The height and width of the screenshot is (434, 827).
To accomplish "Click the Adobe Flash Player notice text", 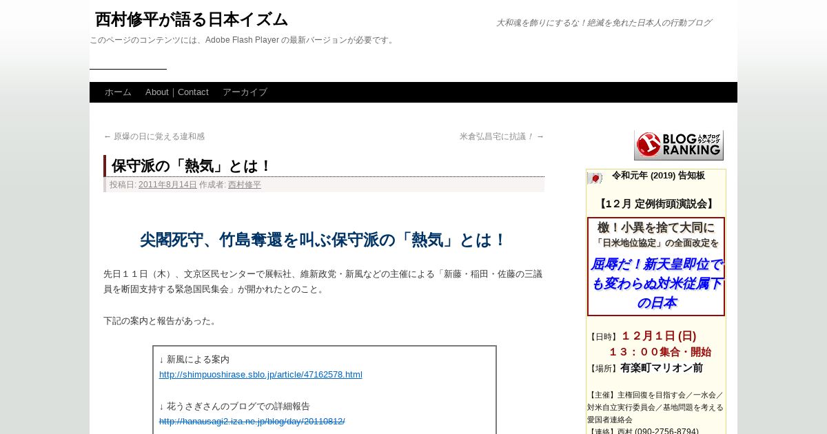I will pyautogui.click(x=243, y=40).
